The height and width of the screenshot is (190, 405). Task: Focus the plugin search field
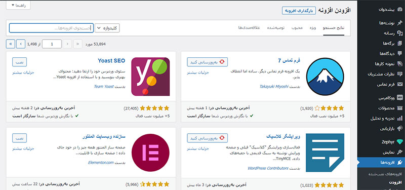51,28
